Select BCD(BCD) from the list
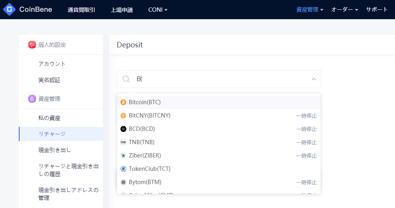This screenshot has width=395, height=208. pyautogui.click(x=219, y=129)
